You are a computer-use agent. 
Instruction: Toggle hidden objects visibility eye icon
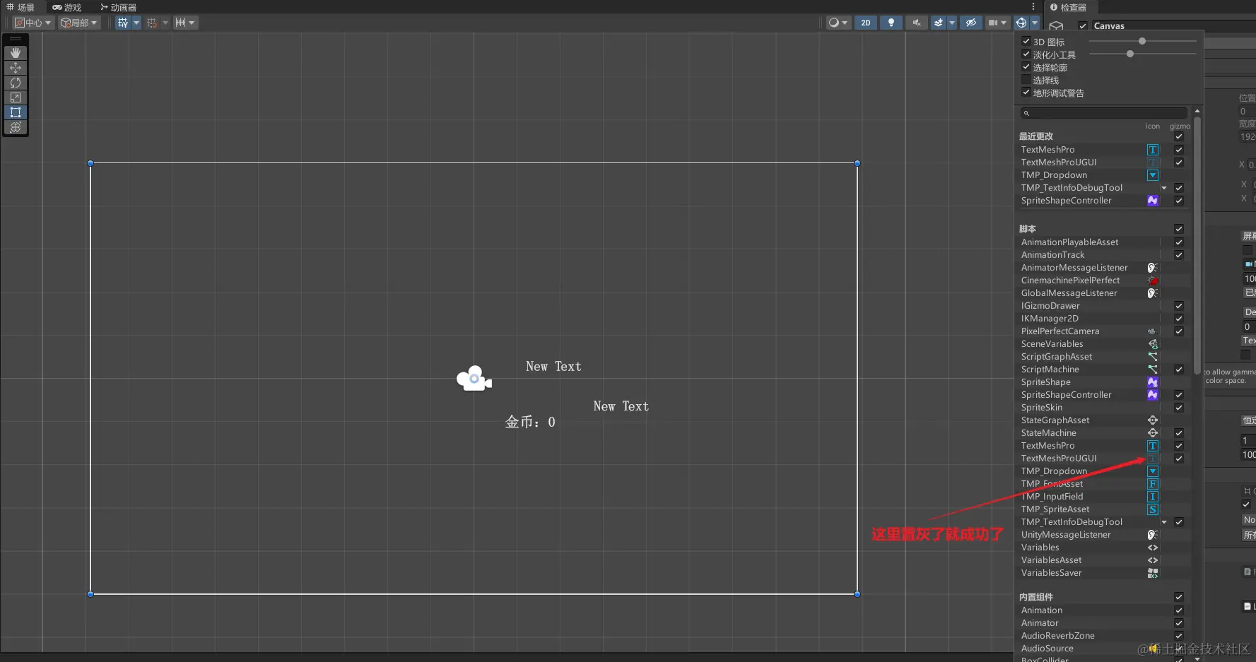click(971, 23)
